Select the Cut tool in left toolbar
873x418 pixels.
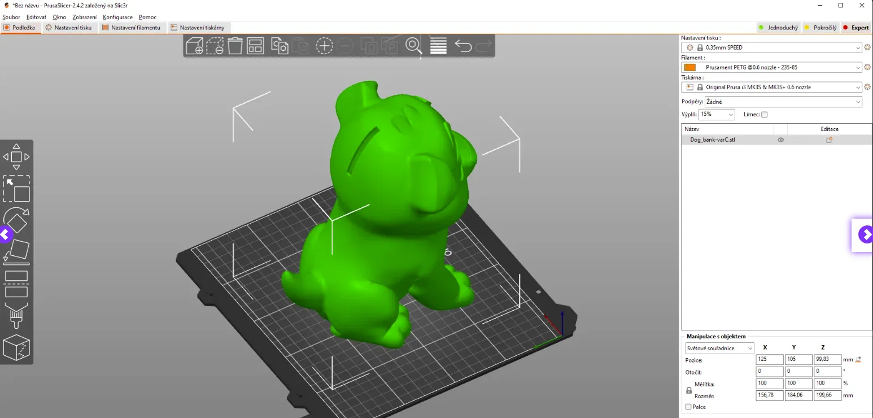click(x=16, y=284)
